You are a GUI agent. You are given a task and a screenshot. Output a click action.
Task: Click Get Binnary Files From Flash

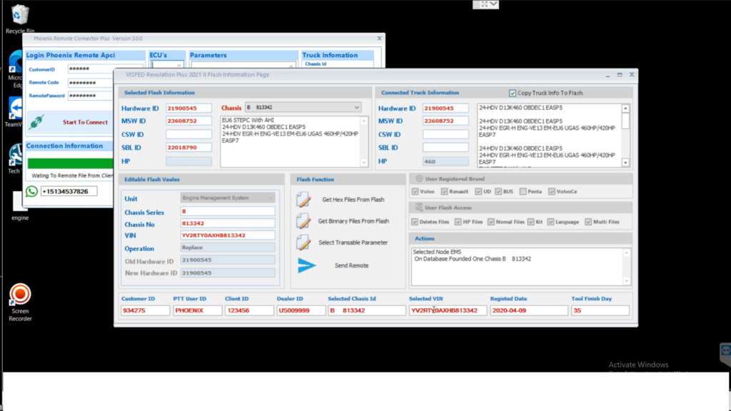point(353,221)
